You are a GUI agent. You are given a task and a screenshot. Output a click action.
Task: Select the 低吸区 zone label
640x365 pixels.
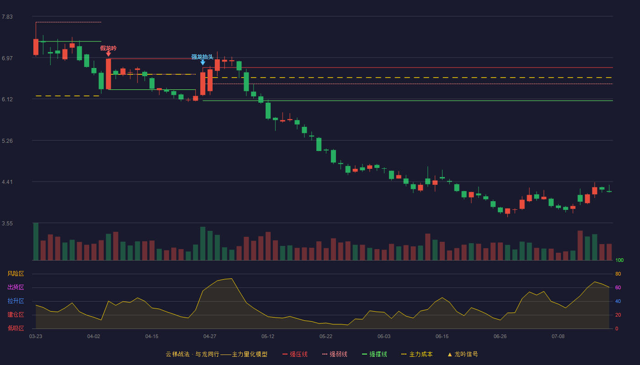(16, 328)
